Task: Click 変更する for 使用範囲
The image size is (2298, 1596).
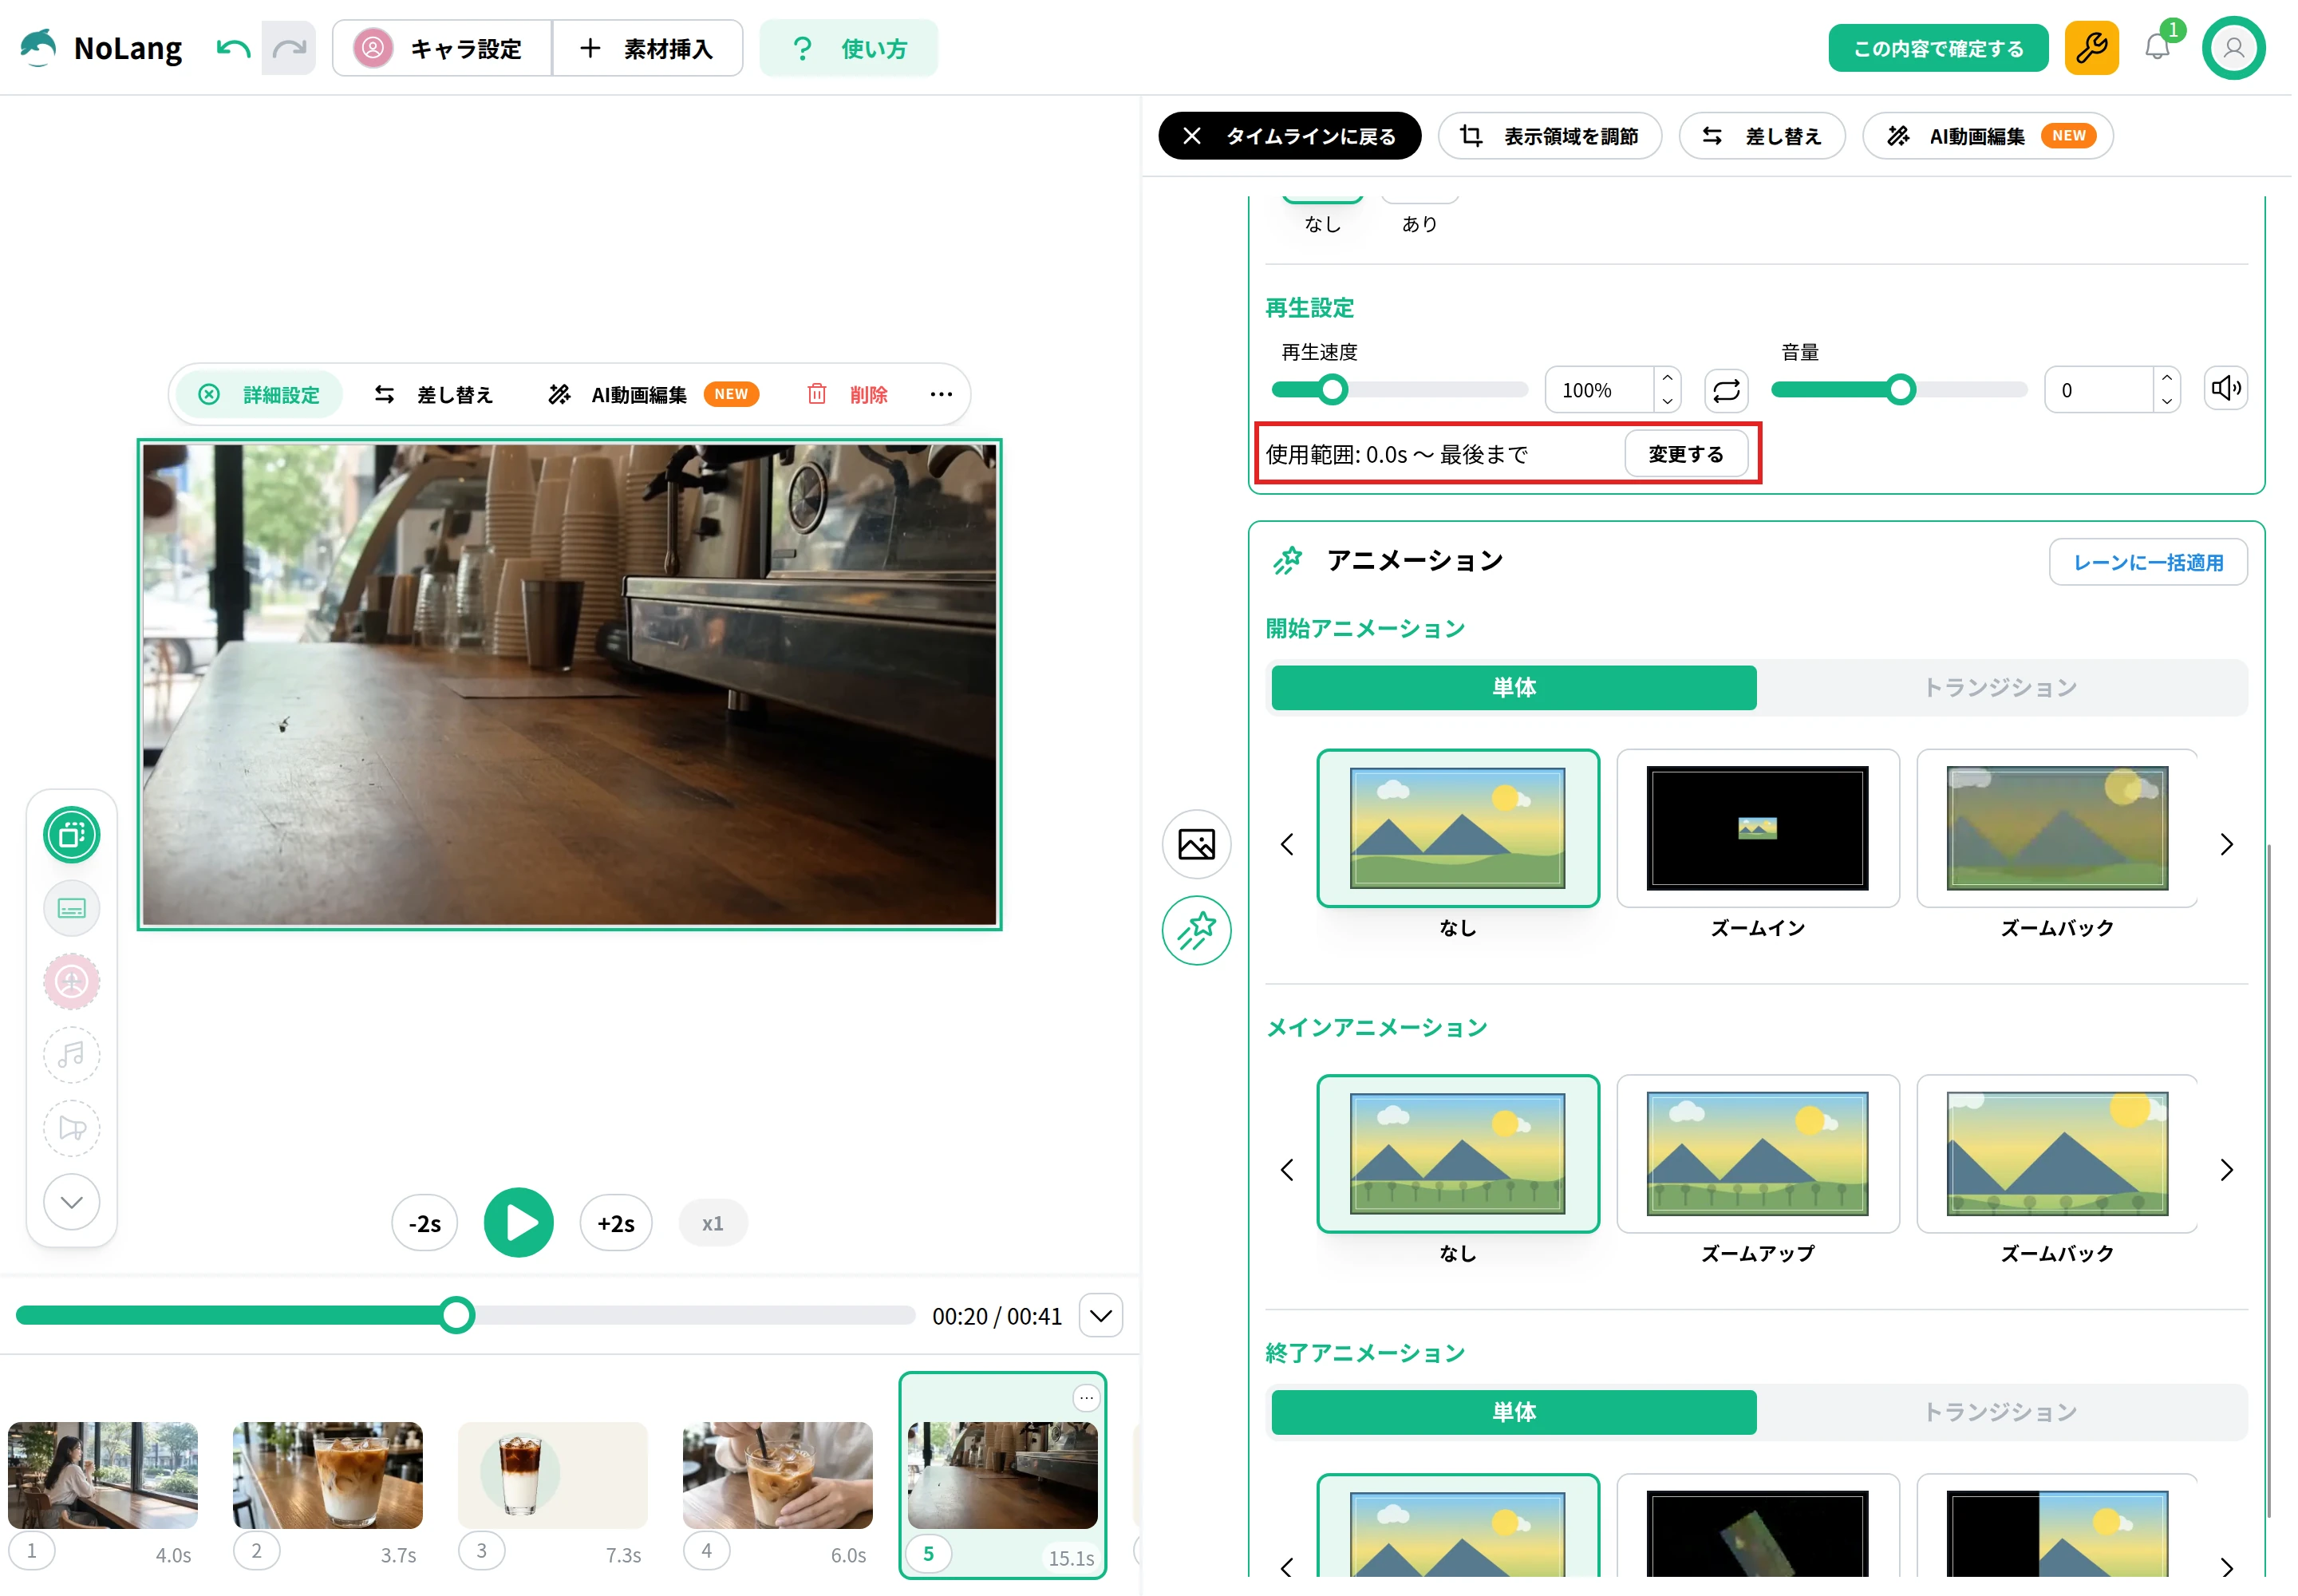Action: click(x=1685, y=454)
